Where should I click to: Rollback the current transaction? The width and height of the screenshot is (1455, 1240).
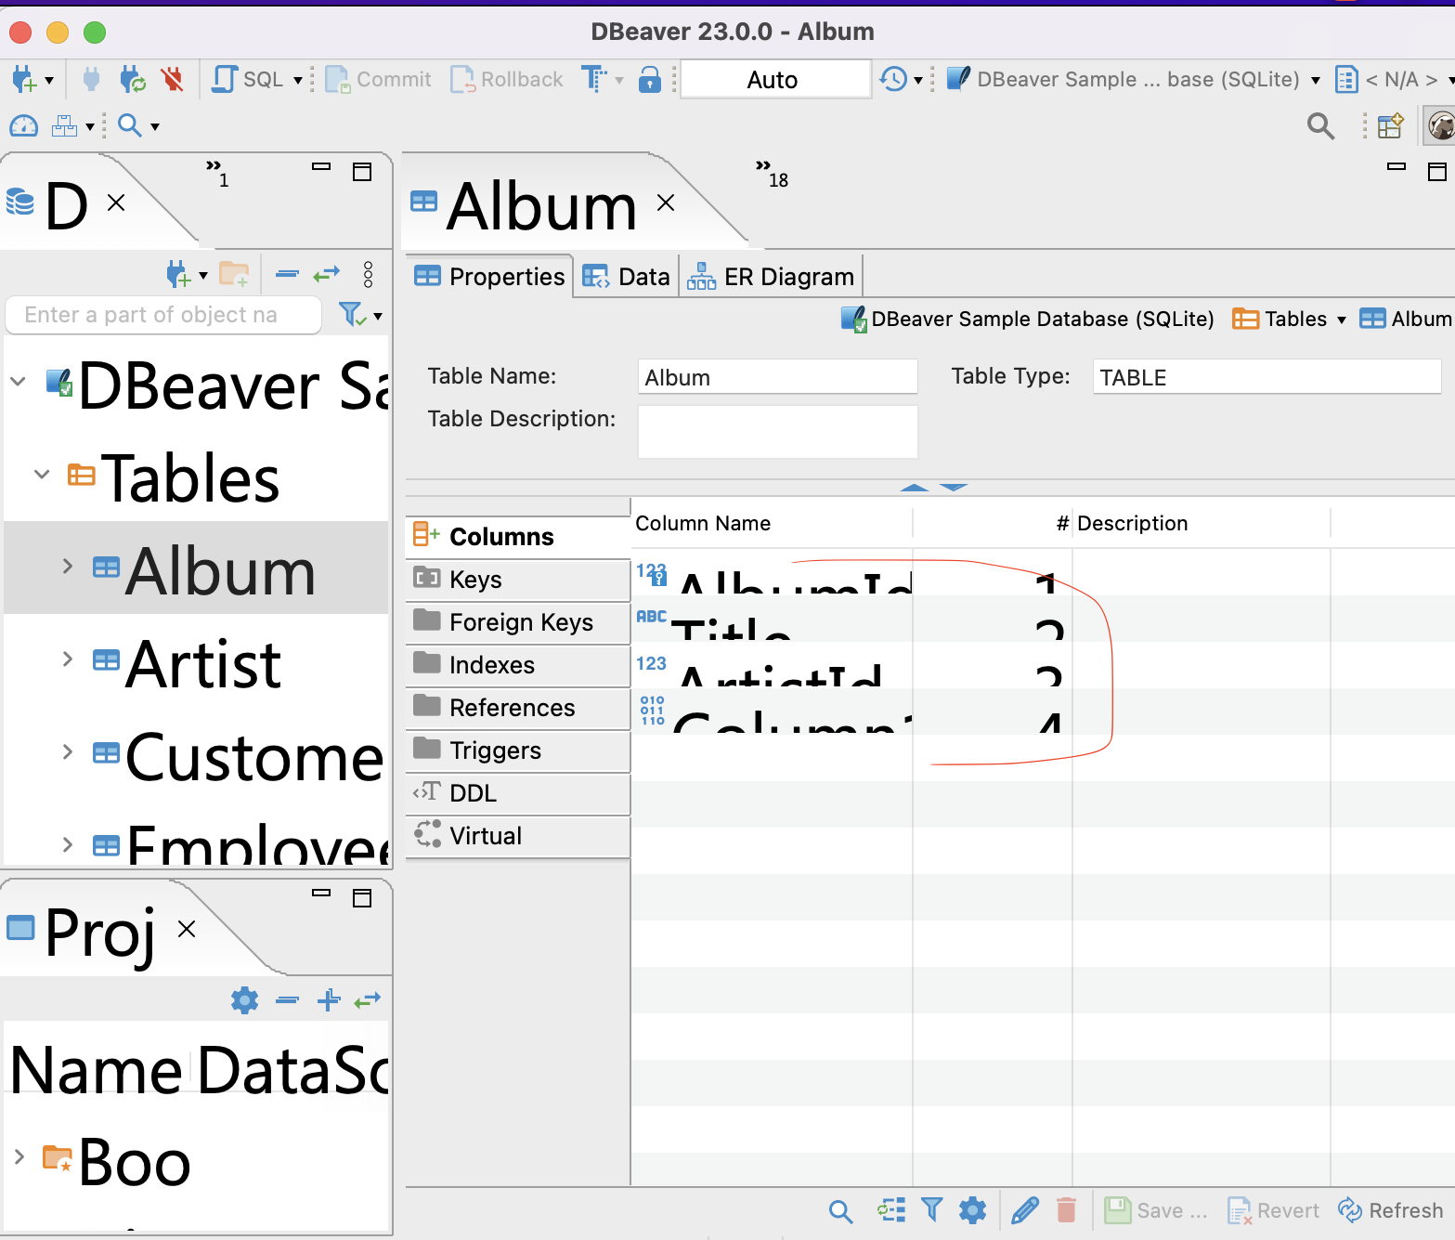(506, 79)
